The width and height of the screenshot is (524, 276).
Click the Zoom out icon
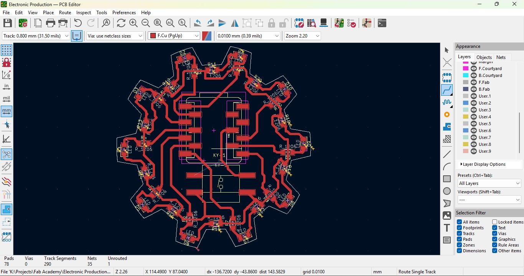[146, 23]
